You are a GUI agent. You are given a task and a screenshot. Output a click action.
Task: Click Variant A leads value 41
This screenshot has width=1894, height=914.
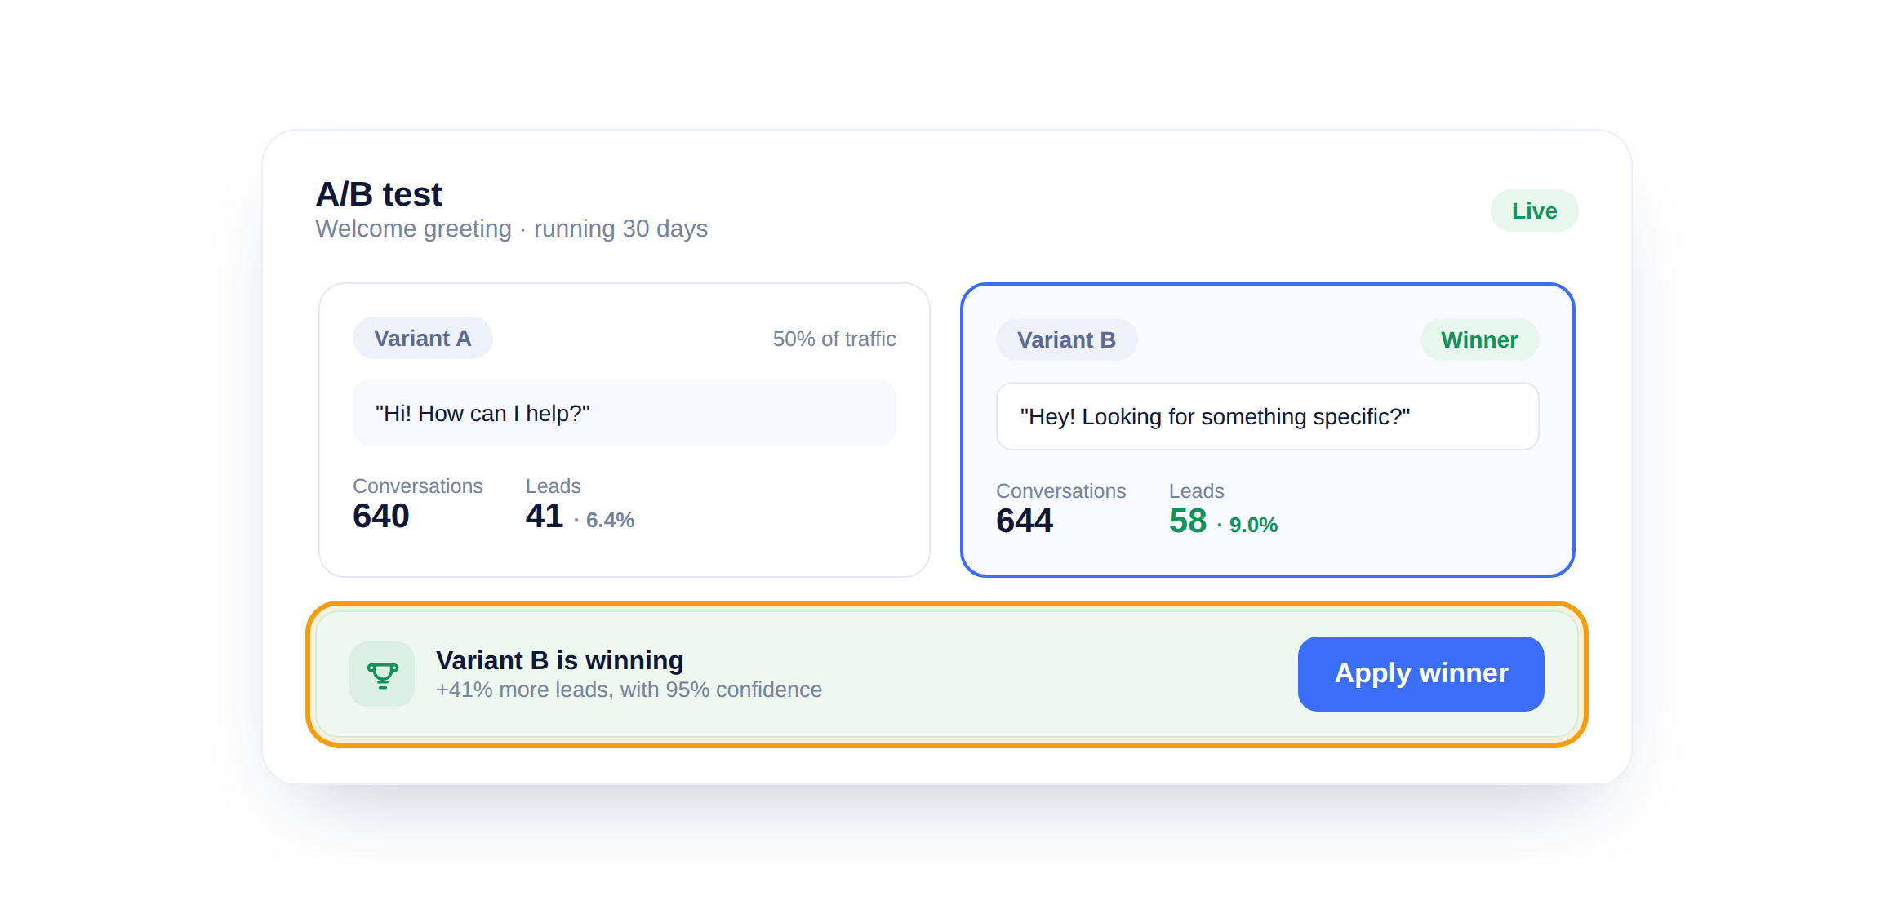coord(545,517)
